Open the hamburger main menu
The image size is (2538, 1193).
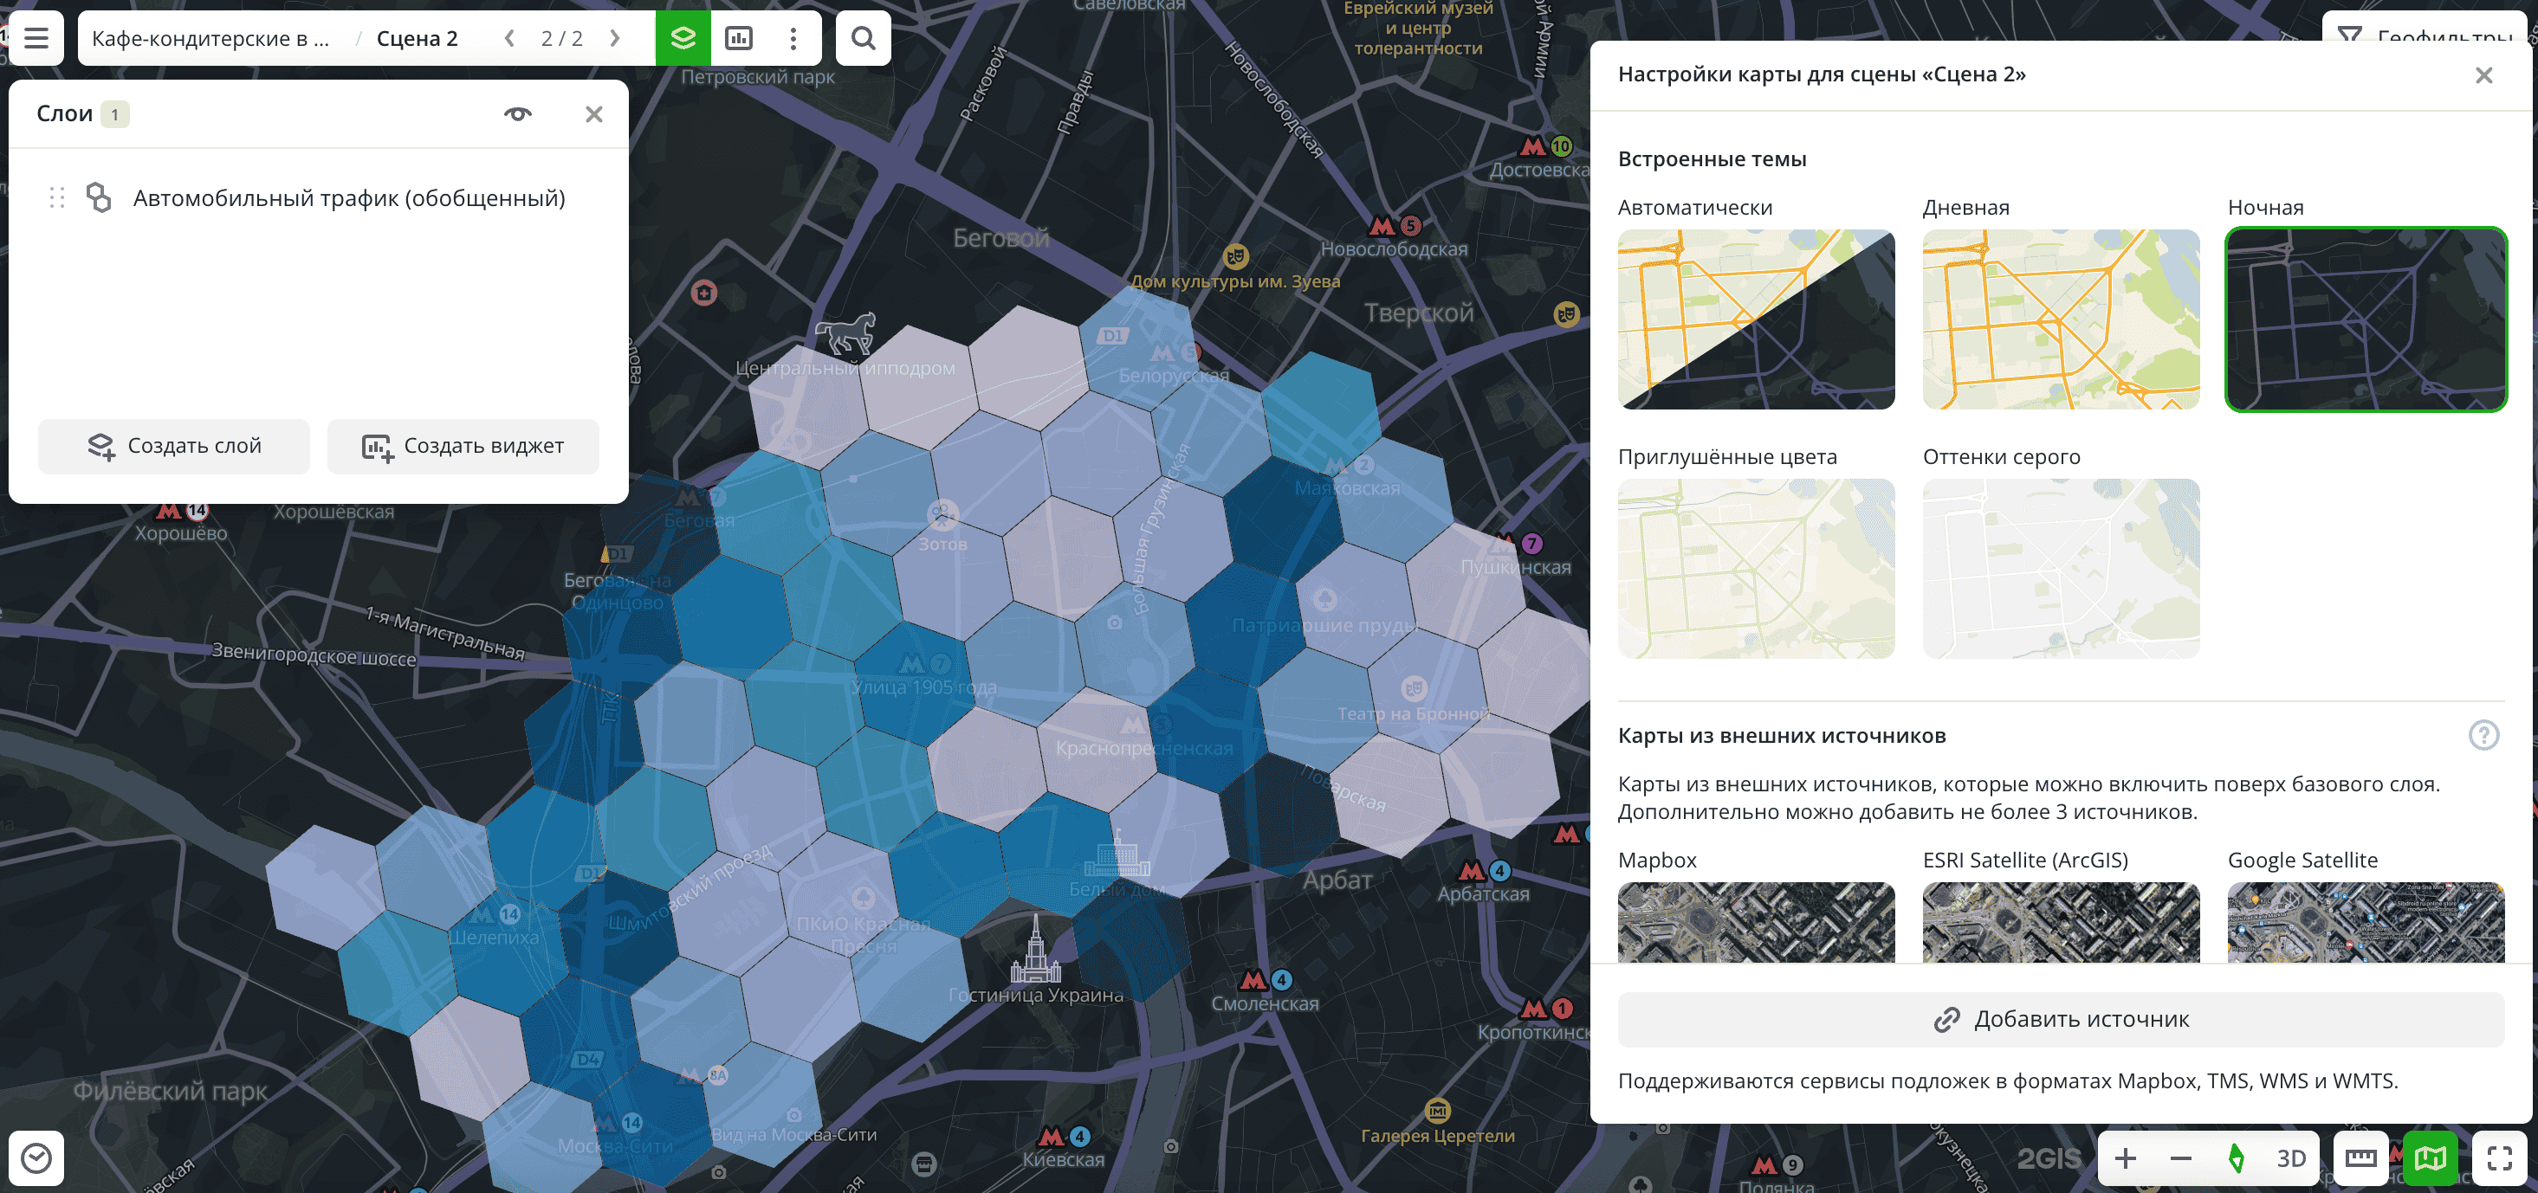tap(36, 38)
